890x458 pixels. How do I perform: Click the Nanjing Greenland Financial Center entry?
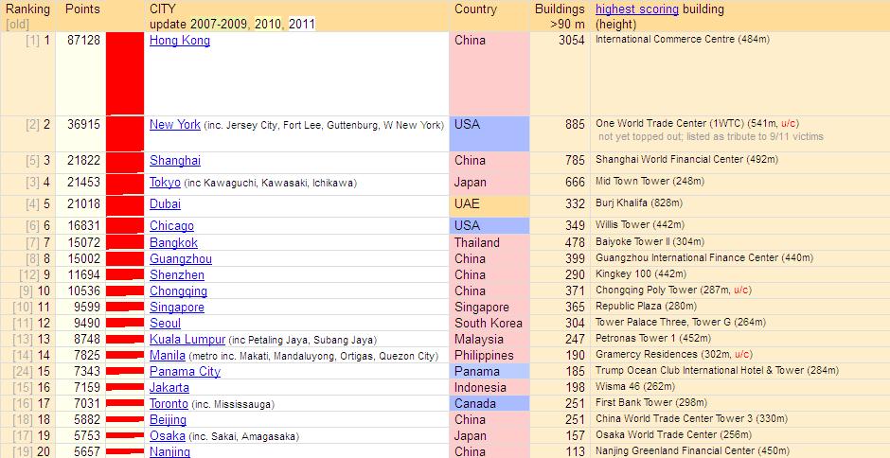click(x=692, y=450)
